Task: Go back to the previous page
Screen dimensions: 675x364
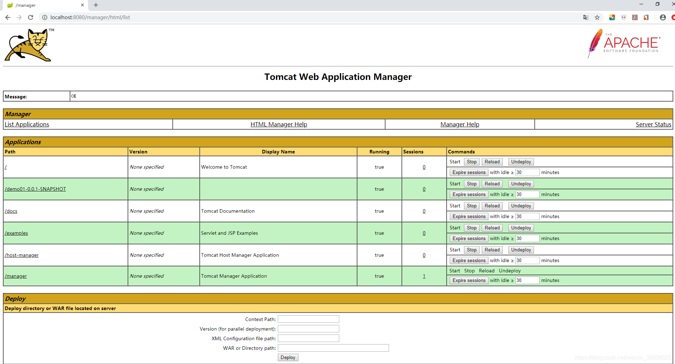Action: 8,17
